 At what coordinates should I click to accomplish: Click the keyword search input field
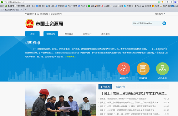tap(147, 23)
